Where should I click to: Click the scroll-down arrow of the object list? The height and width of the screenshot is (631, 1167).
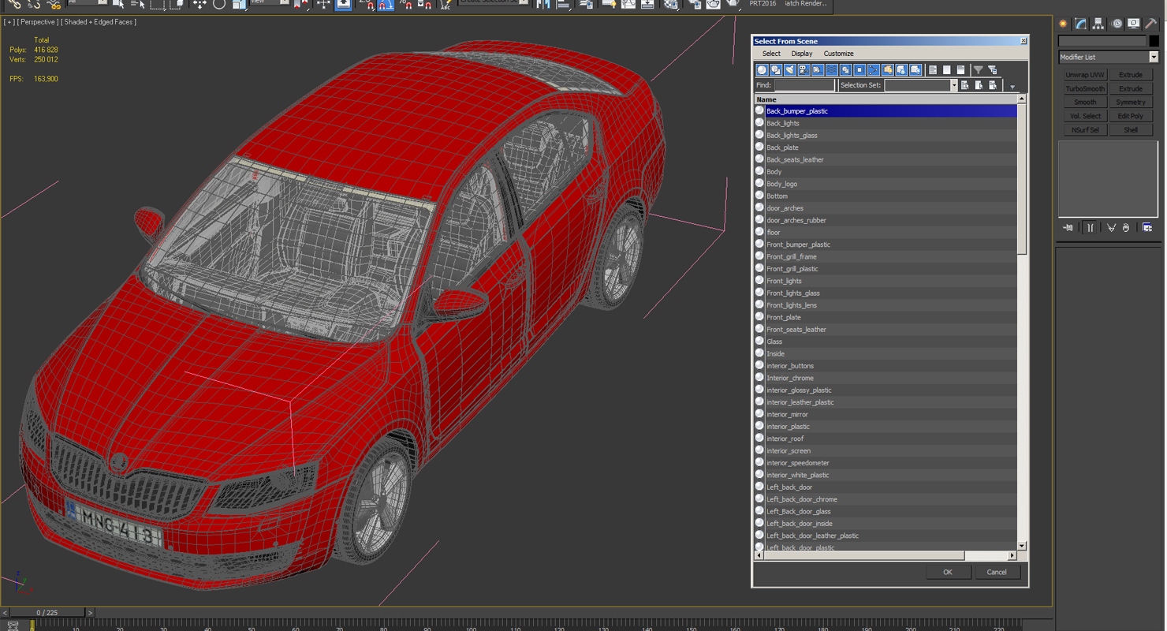[x=1022, y=546]
